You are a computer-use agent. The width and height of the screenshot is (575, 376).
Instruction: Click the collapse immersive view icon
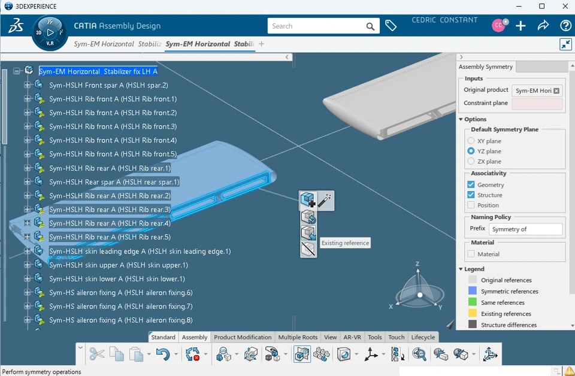point(565,44)
